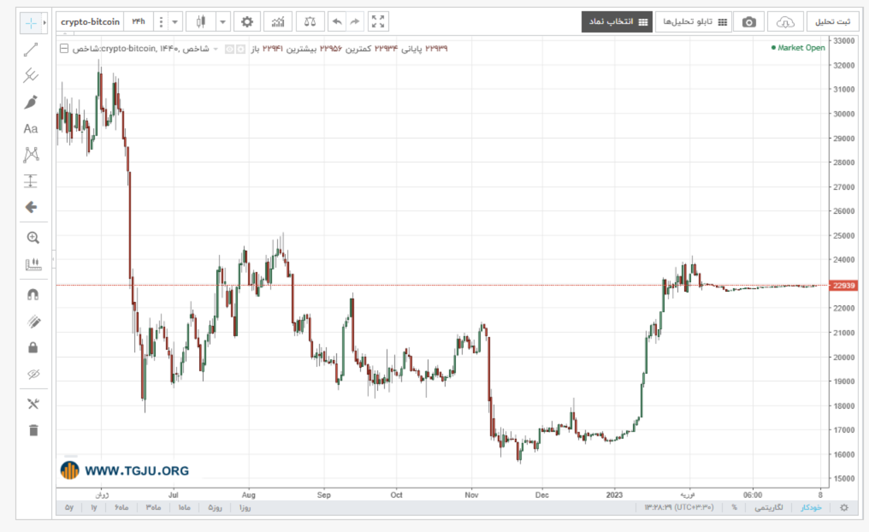Select the Aa text annotation tool
This screenshot has width=869, height=532.
[x=31, y=129]
